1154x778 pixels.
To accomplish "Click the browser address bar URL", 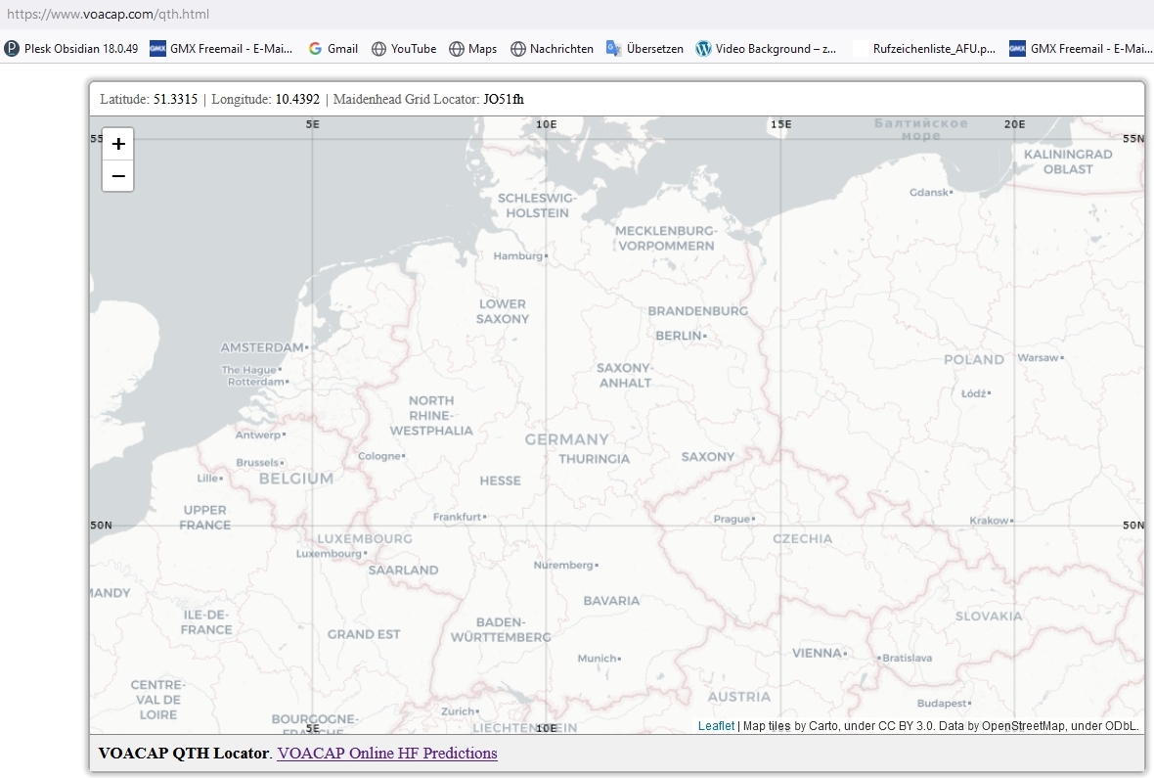I will (108, 15).
